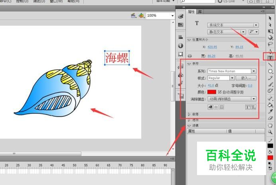
Task: Collapse the 位置和大小 section
Action: pyautogui.click(x=189, y=40)
